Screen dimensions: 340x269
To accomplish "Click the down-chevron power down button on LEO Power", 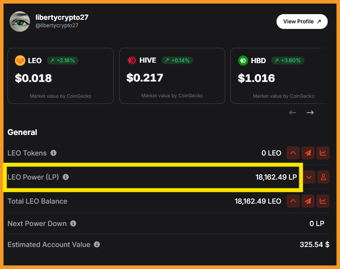I will [309, 177].
